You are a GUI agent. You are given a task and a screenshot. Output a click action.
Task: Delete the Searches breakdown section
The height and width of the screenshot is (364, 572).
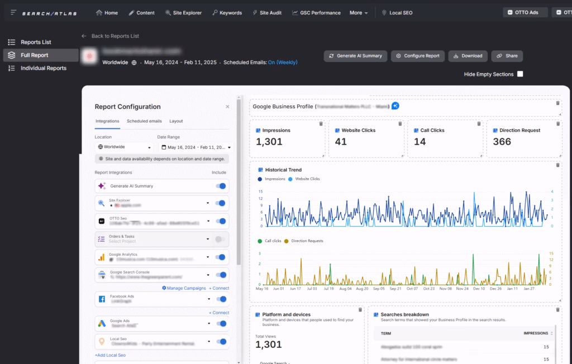click(x=557, y=309)
